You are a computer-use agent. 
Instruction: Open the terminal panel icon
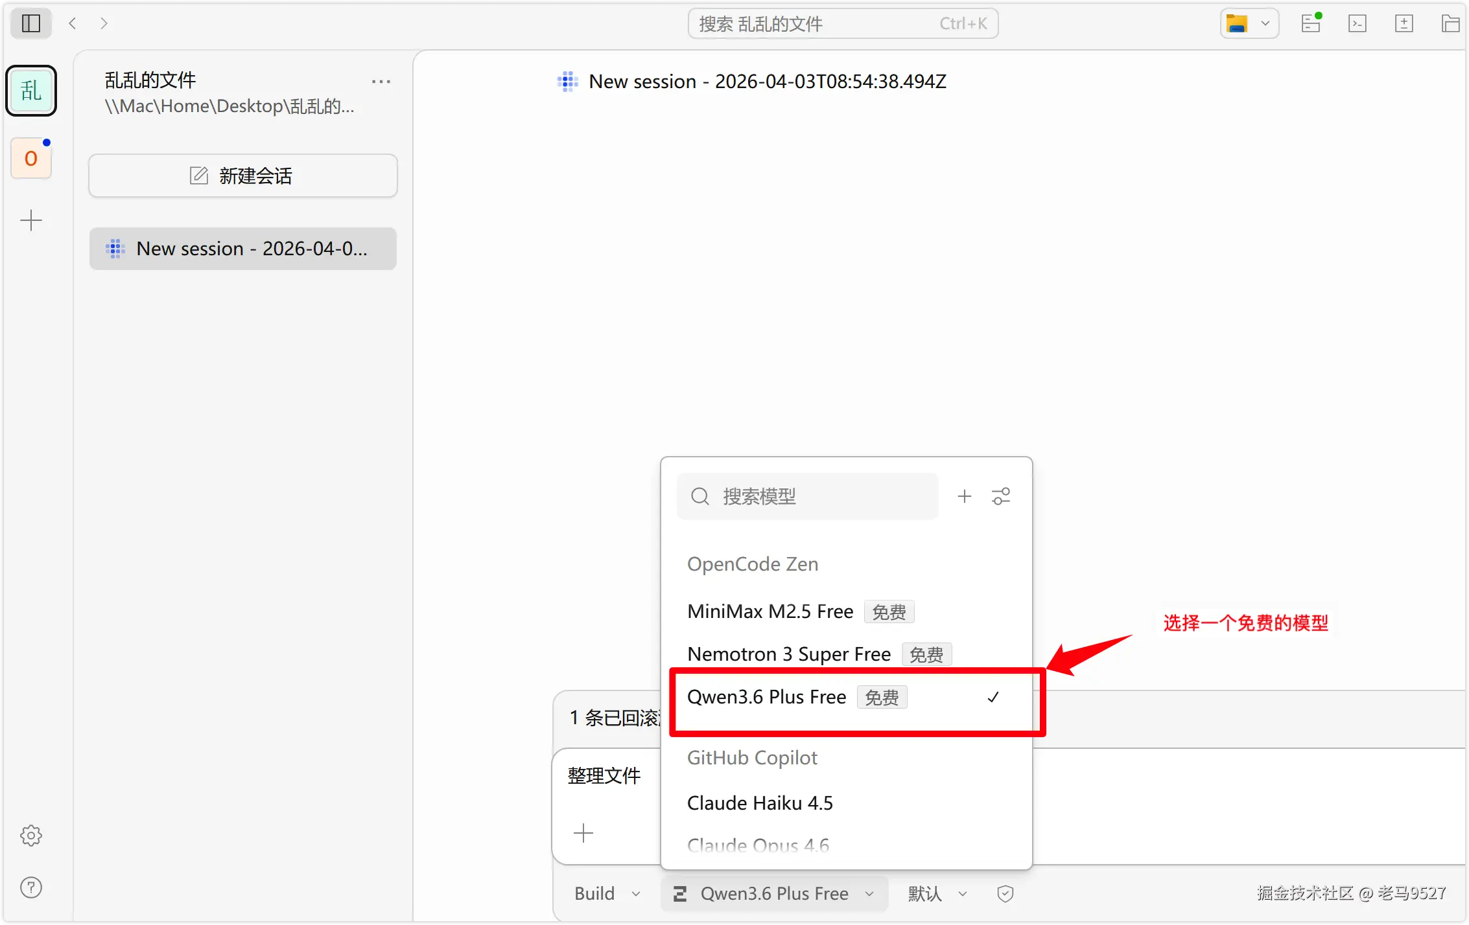click(1357, 23)
